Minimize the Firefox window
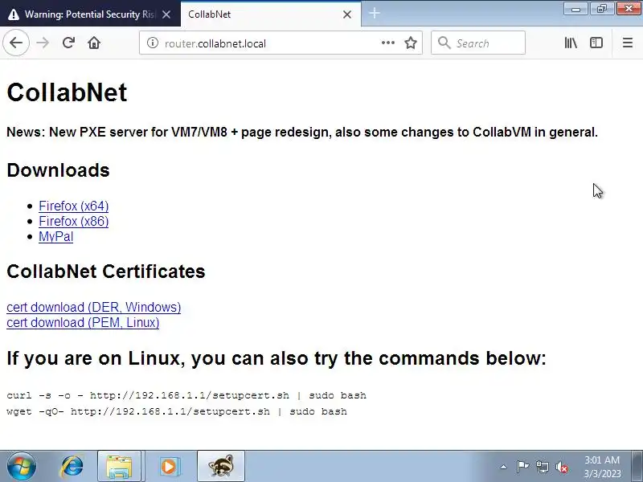 pos(575,9)
